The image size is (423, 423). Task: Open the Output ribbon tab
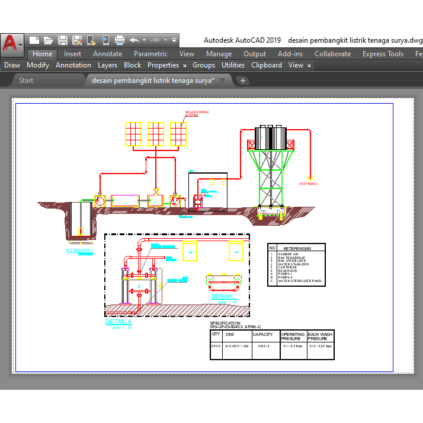click(x=255, y=54)
